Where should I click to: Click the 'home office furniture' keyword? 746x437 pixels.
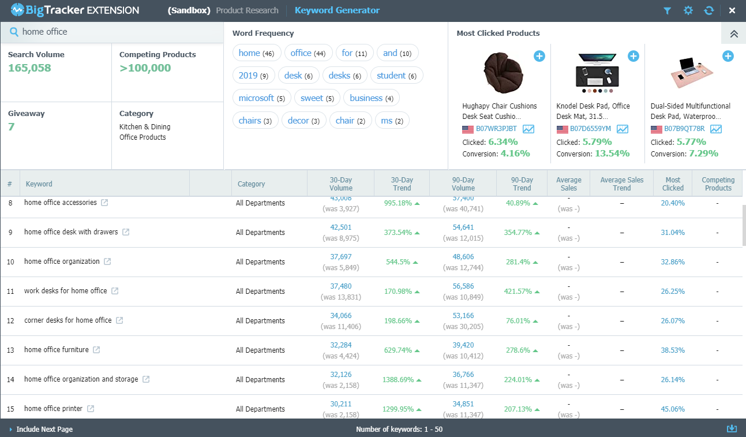pyautogui.click(x=57, y=350)
